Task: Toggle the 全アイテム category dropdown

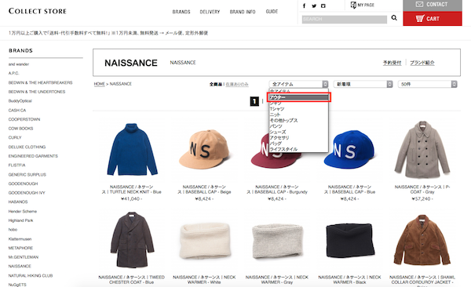Action: 298,84
